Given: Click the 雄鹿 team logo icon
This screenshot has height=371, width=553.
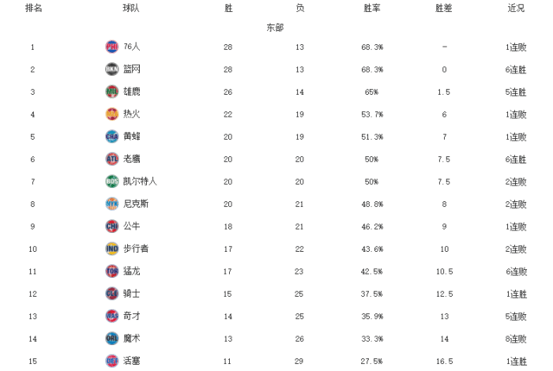Looking at the screenshot, I should 111,92.
